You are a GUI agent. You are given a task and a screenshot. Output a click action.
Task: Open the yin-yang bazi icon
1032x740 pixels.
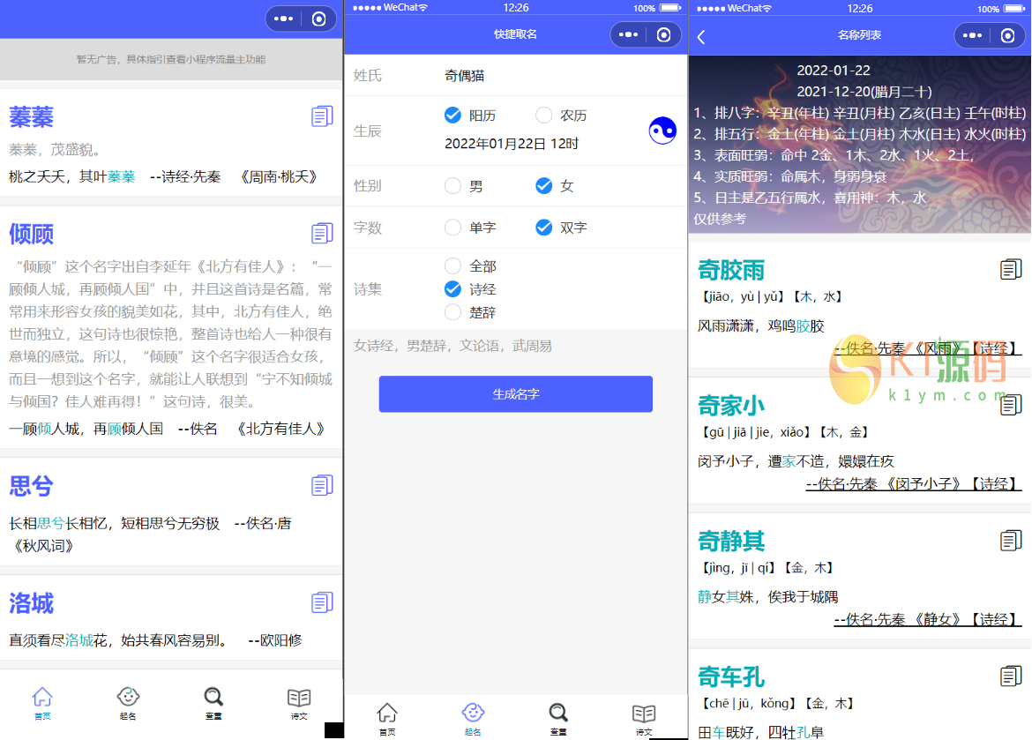(x=662, y=131)
